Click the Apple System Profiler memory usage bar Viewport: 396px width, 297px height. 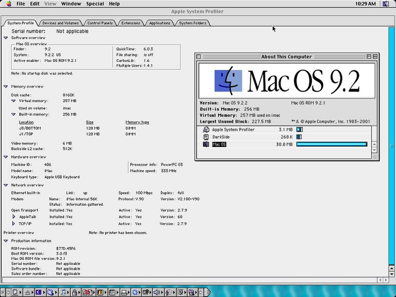[299, 130]
